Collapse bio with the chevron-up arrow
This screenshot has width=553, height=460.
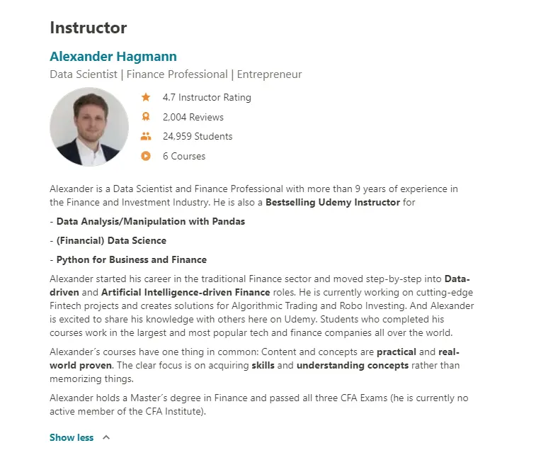click(x=106, y=437)
